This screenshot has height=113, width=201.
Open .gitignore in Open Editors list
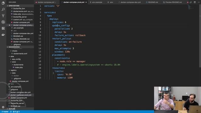click(17, 45)
